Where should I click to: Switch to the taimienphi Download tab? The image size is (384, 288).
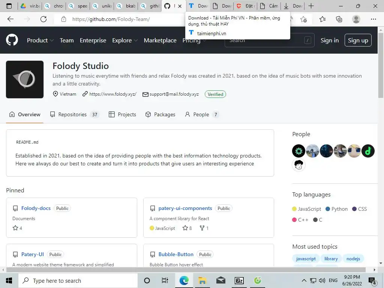tap(198, 6)
